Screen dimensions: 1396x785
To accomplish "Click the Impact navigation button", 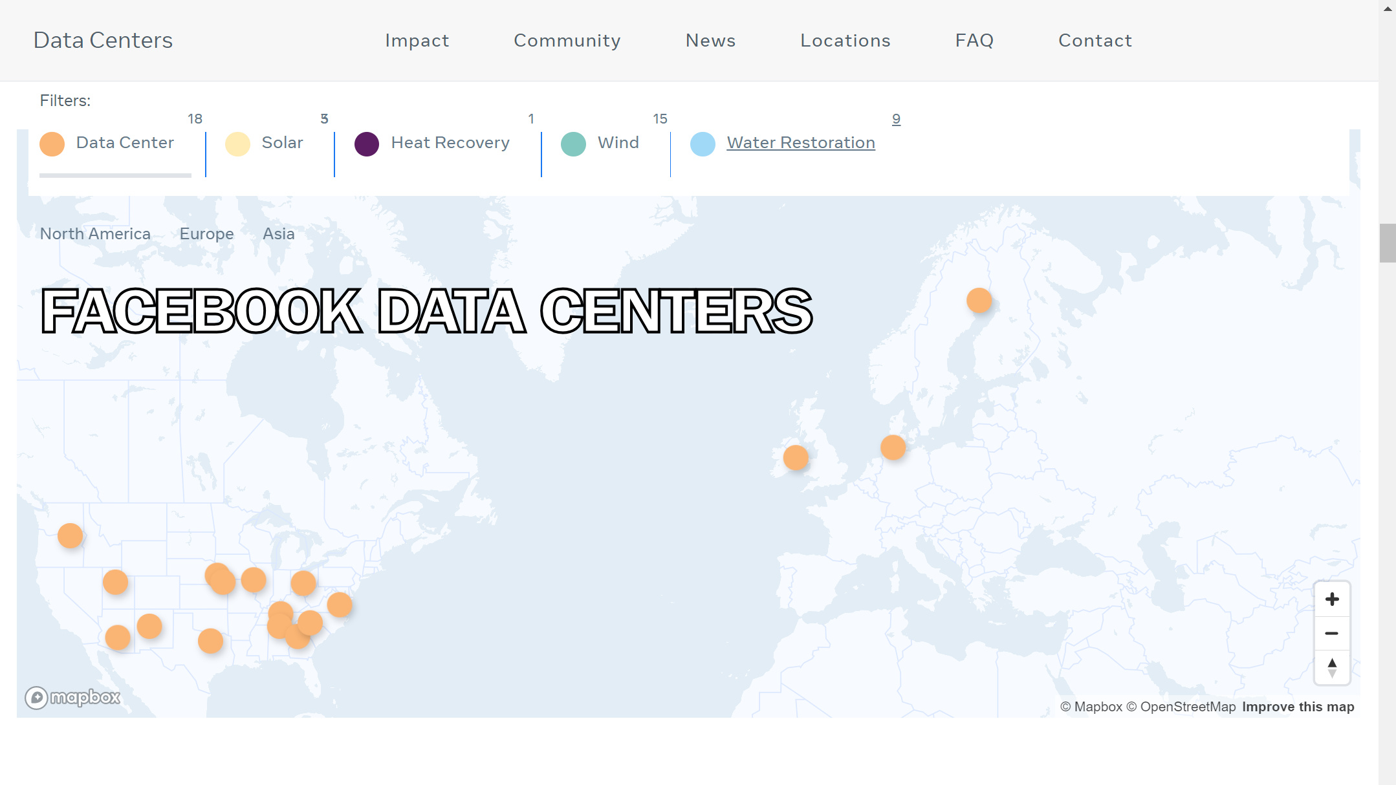I will [x=416, y=40].
